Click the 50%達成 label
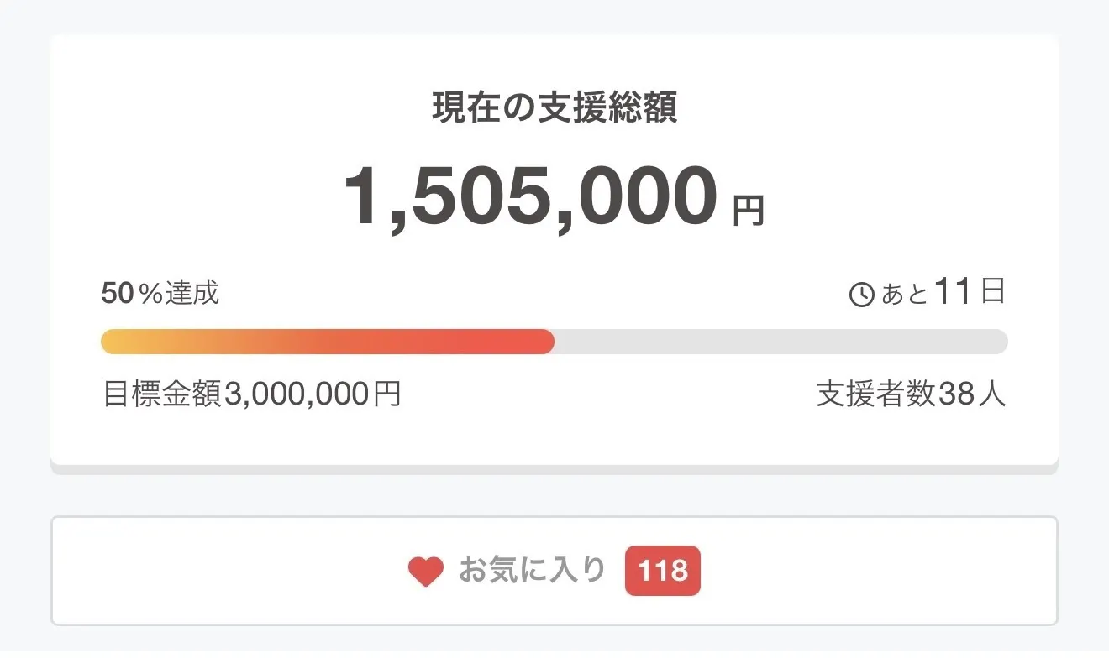The height and width of the screenshot is (658, 1109). [x=160, y=293]
